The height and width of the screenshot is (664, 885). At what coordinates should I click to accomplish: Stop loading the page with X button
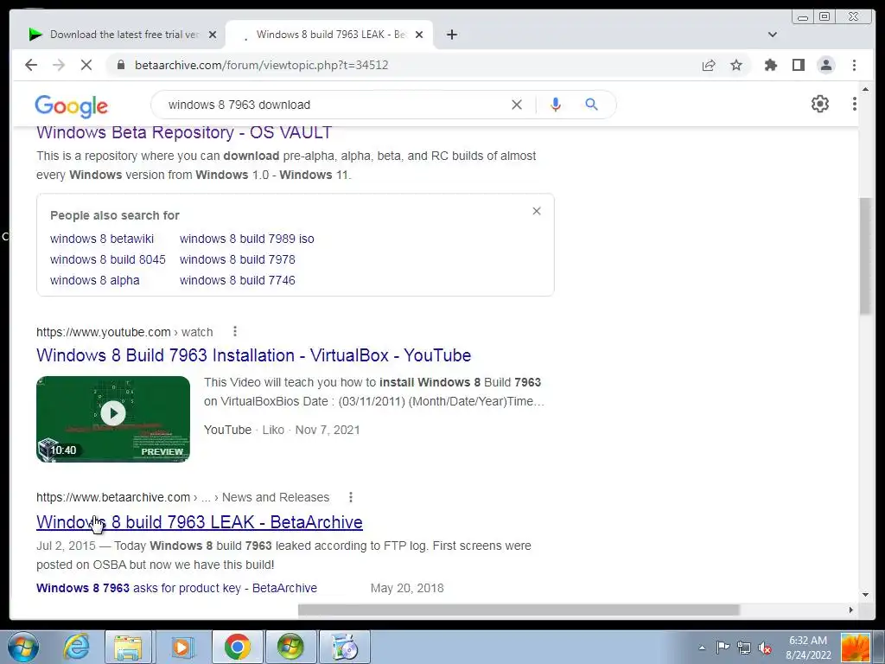point(86,65)
